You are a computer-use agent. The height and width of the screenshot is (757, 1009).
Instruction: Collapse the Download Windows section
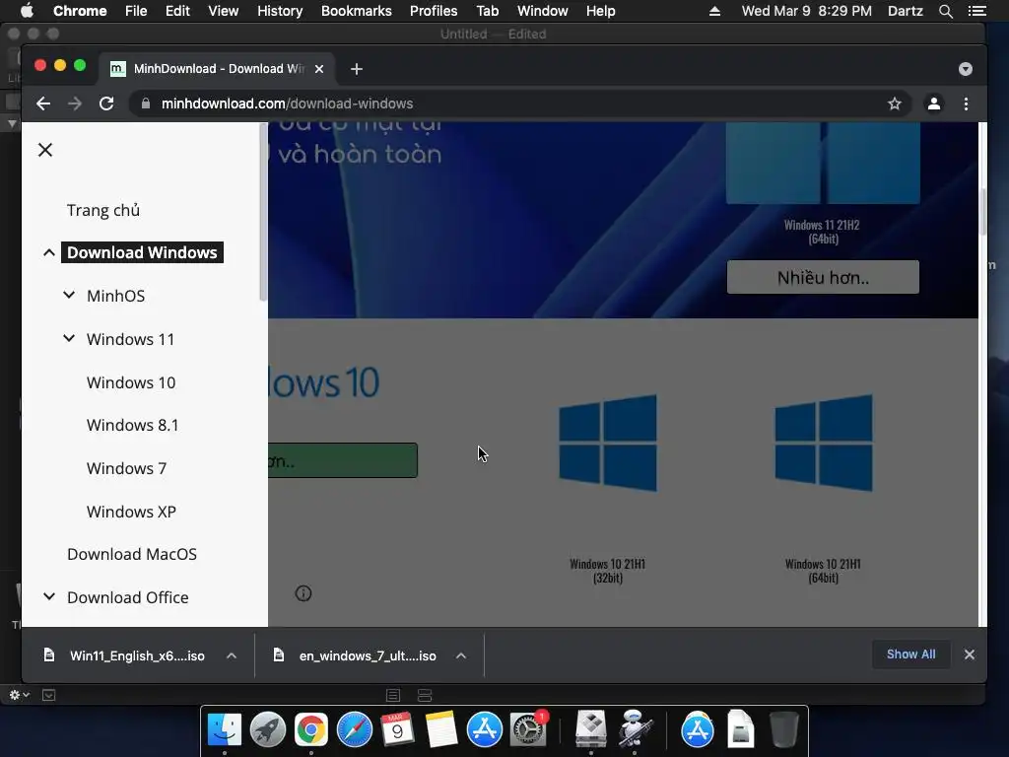point(49,252)
